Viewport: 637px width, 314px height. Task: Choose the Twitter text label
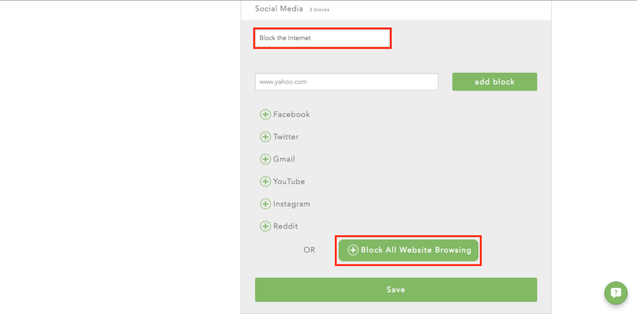286,137
